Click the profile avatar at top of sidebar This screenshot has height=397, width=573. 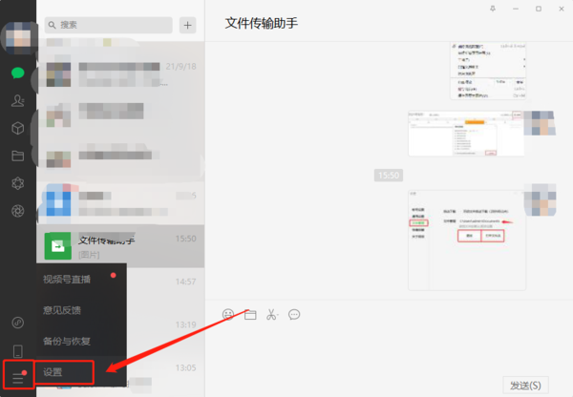(x=19, y=38)
